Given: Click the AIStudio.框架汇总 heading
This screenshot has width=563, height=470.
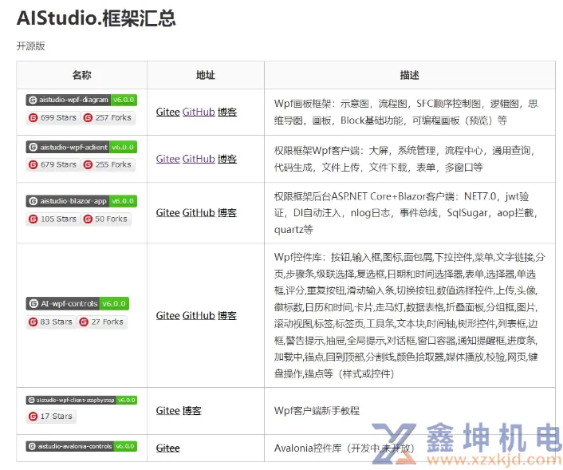Looking at the screenshot, I should click(x=96, y=18).
